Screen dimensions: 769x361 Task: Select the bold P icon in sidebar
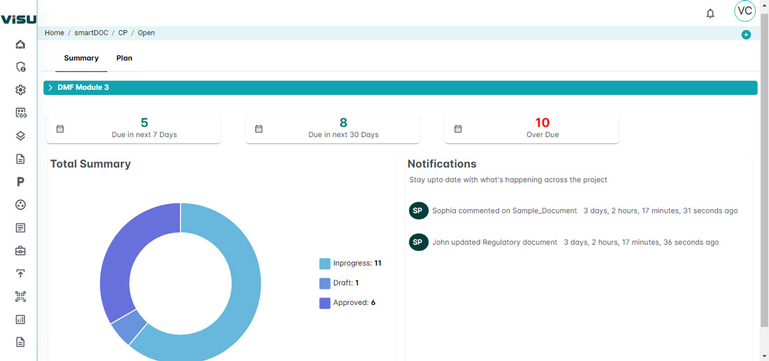[20, 182]
